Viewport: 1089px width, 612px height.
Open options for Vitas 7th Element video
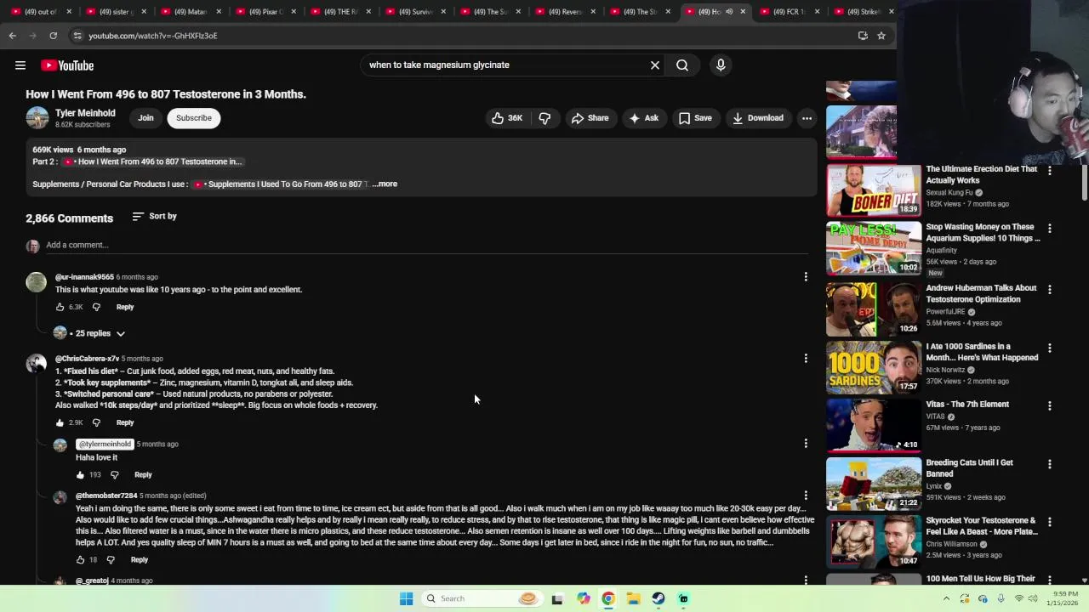(x=1049, y=406)
